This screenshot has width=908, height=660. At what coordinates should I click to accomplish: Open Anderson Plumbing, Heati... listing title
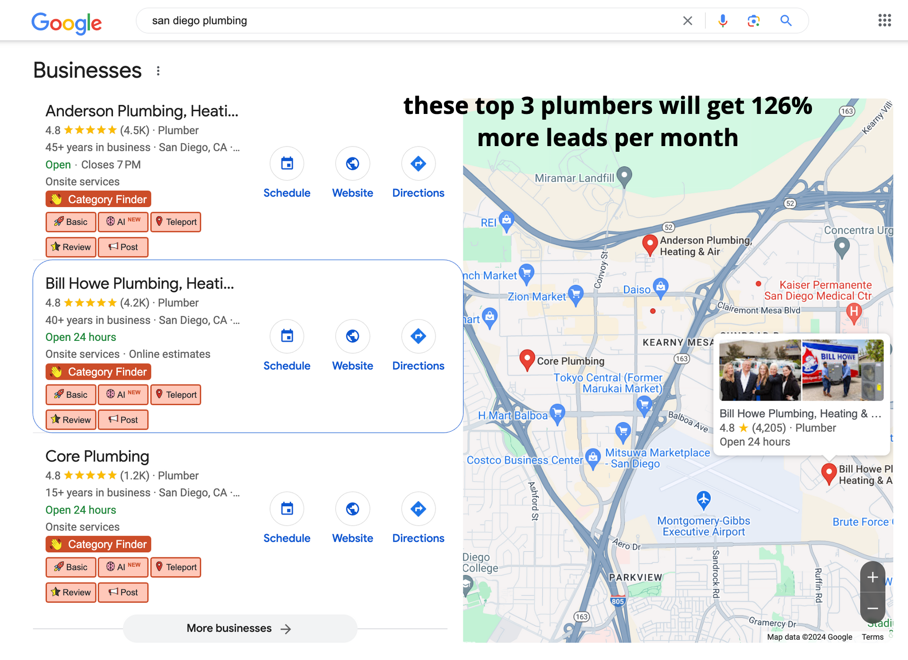(142, 111)
